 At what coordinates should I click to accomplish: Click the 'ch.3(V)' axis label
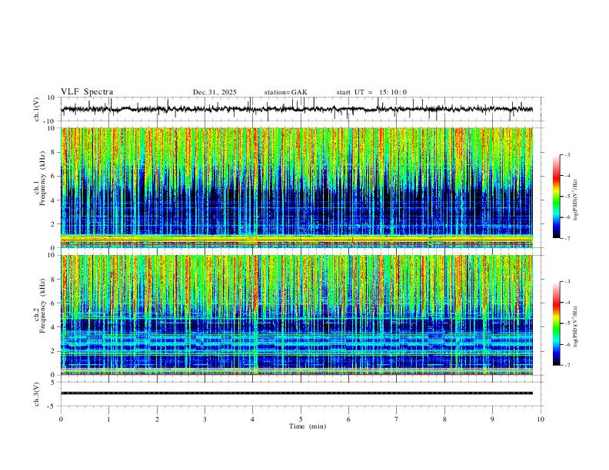(37, 394)
